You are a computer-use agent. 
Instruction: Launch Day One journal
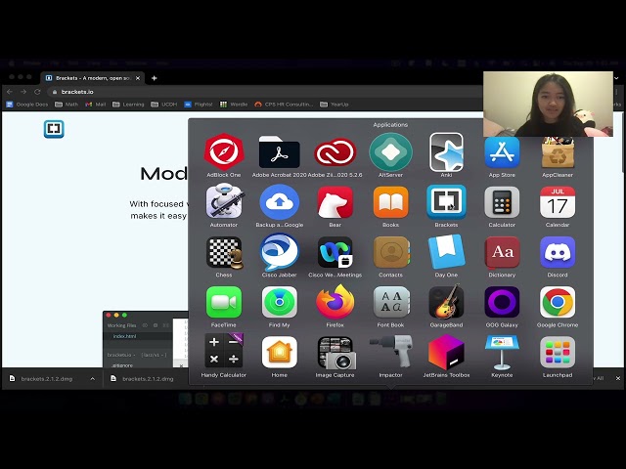click(x=446, y=252)
